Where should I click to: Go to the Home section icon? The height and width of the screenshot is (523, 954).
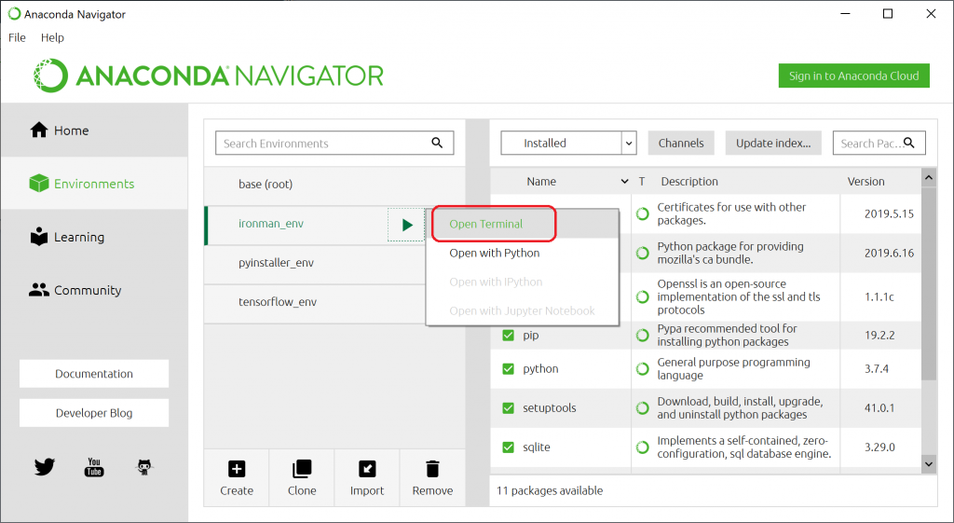(39, 130)
